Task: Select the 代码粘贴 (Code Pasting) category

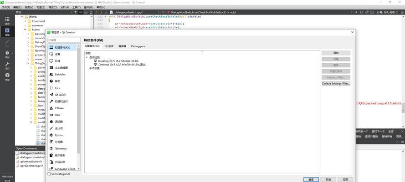Action: pyautogui.click(x=62, y=162)
